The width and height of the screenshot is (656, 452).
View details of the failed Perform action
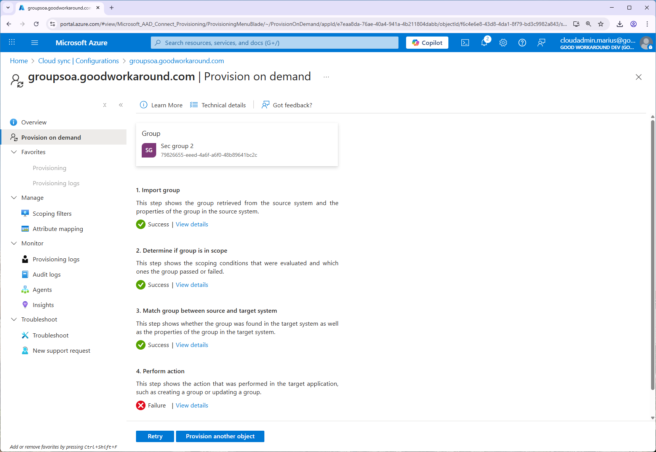tap(192, 405)
